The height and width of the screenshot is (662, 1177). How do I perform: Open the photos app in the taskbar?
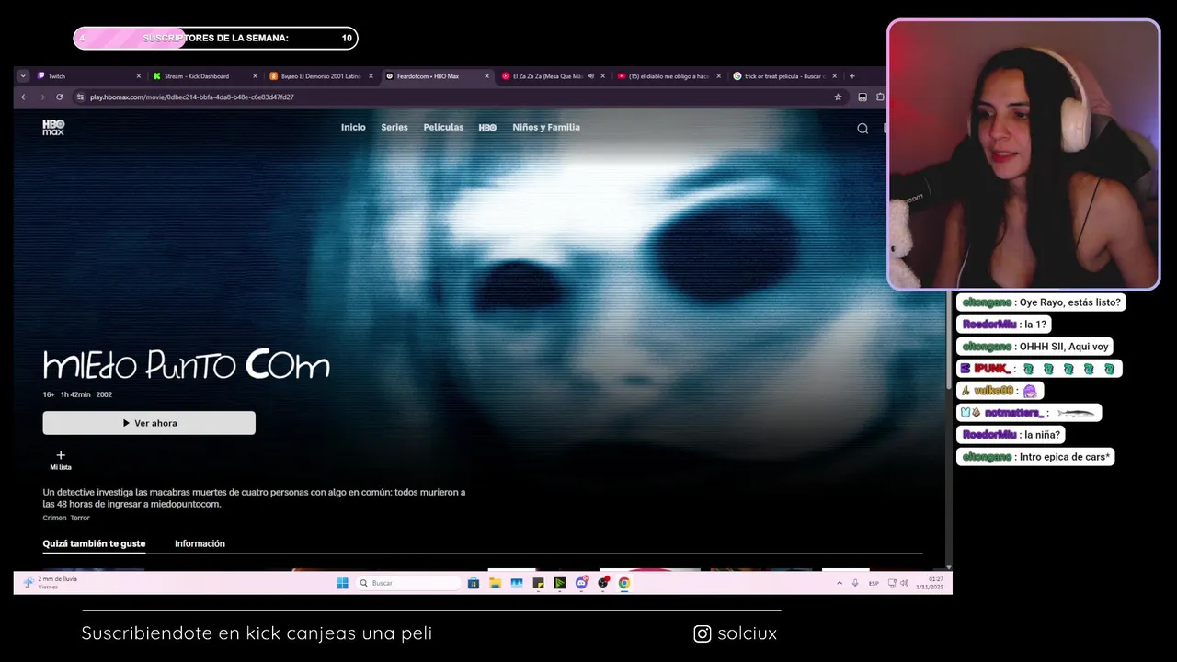click(517, 583)
